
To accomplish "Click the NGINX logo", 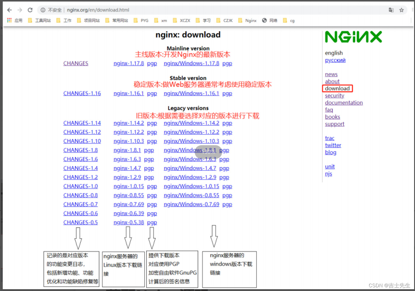I will pyautogui.click(x=353, y=37).
